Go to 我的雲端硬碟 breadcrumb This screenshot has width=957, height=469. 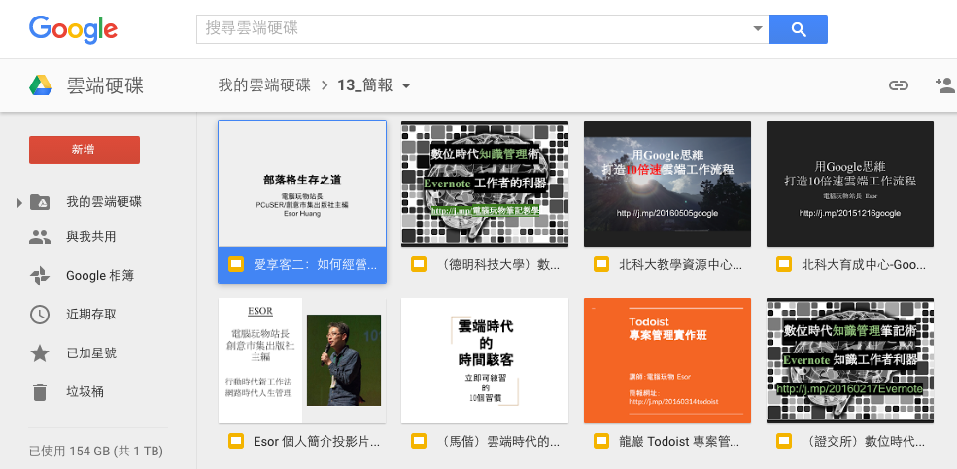(264, 85)
